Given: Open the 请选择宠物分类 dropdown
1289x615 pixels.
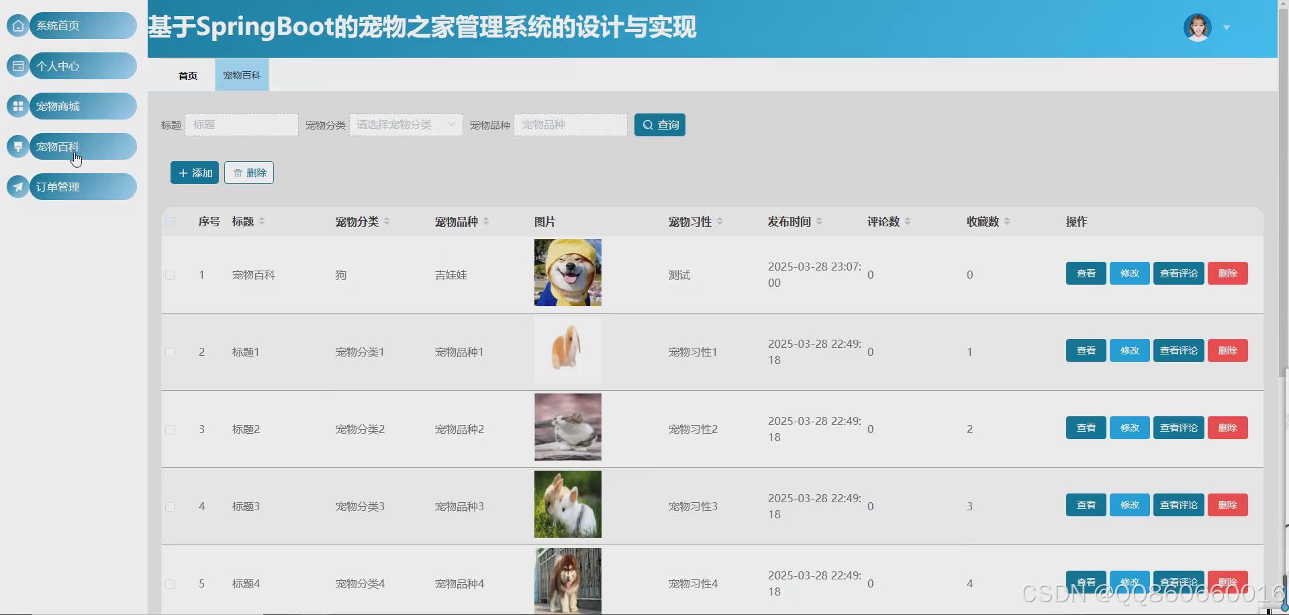Looking at the screenshot, I should pyautogui.click(x=406, y=125).
